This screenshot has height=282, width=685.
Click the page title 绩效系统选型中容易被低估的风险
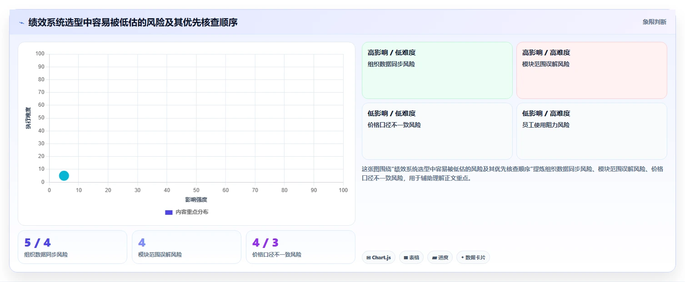[x=133, y=22]
